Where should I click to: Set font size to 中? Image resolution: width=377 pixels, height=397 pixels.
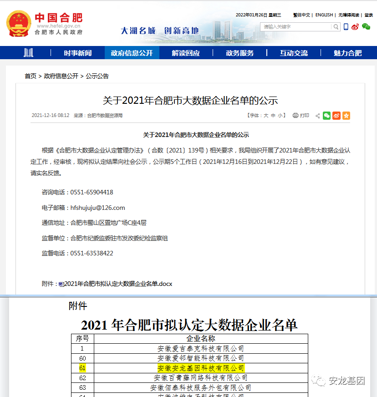273,116
